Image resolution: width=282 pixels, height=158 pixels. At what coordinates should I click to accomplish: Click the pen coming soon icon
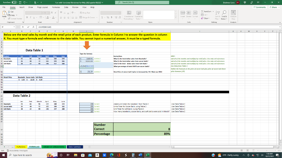251,2
